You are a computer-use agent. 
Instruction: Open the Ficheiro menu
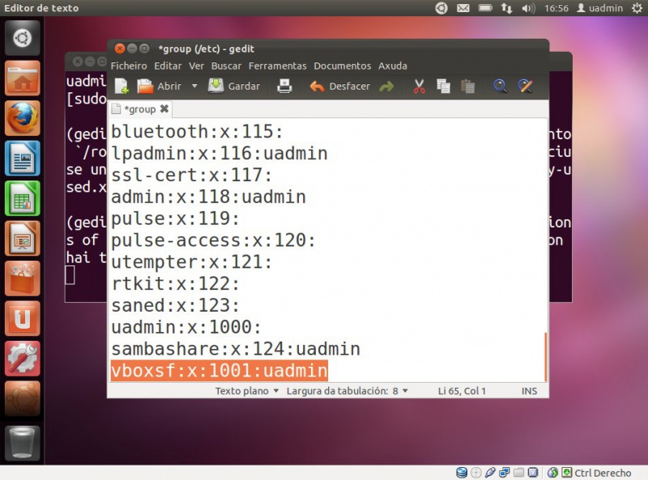pyautogui.click(x=129, y=66)
